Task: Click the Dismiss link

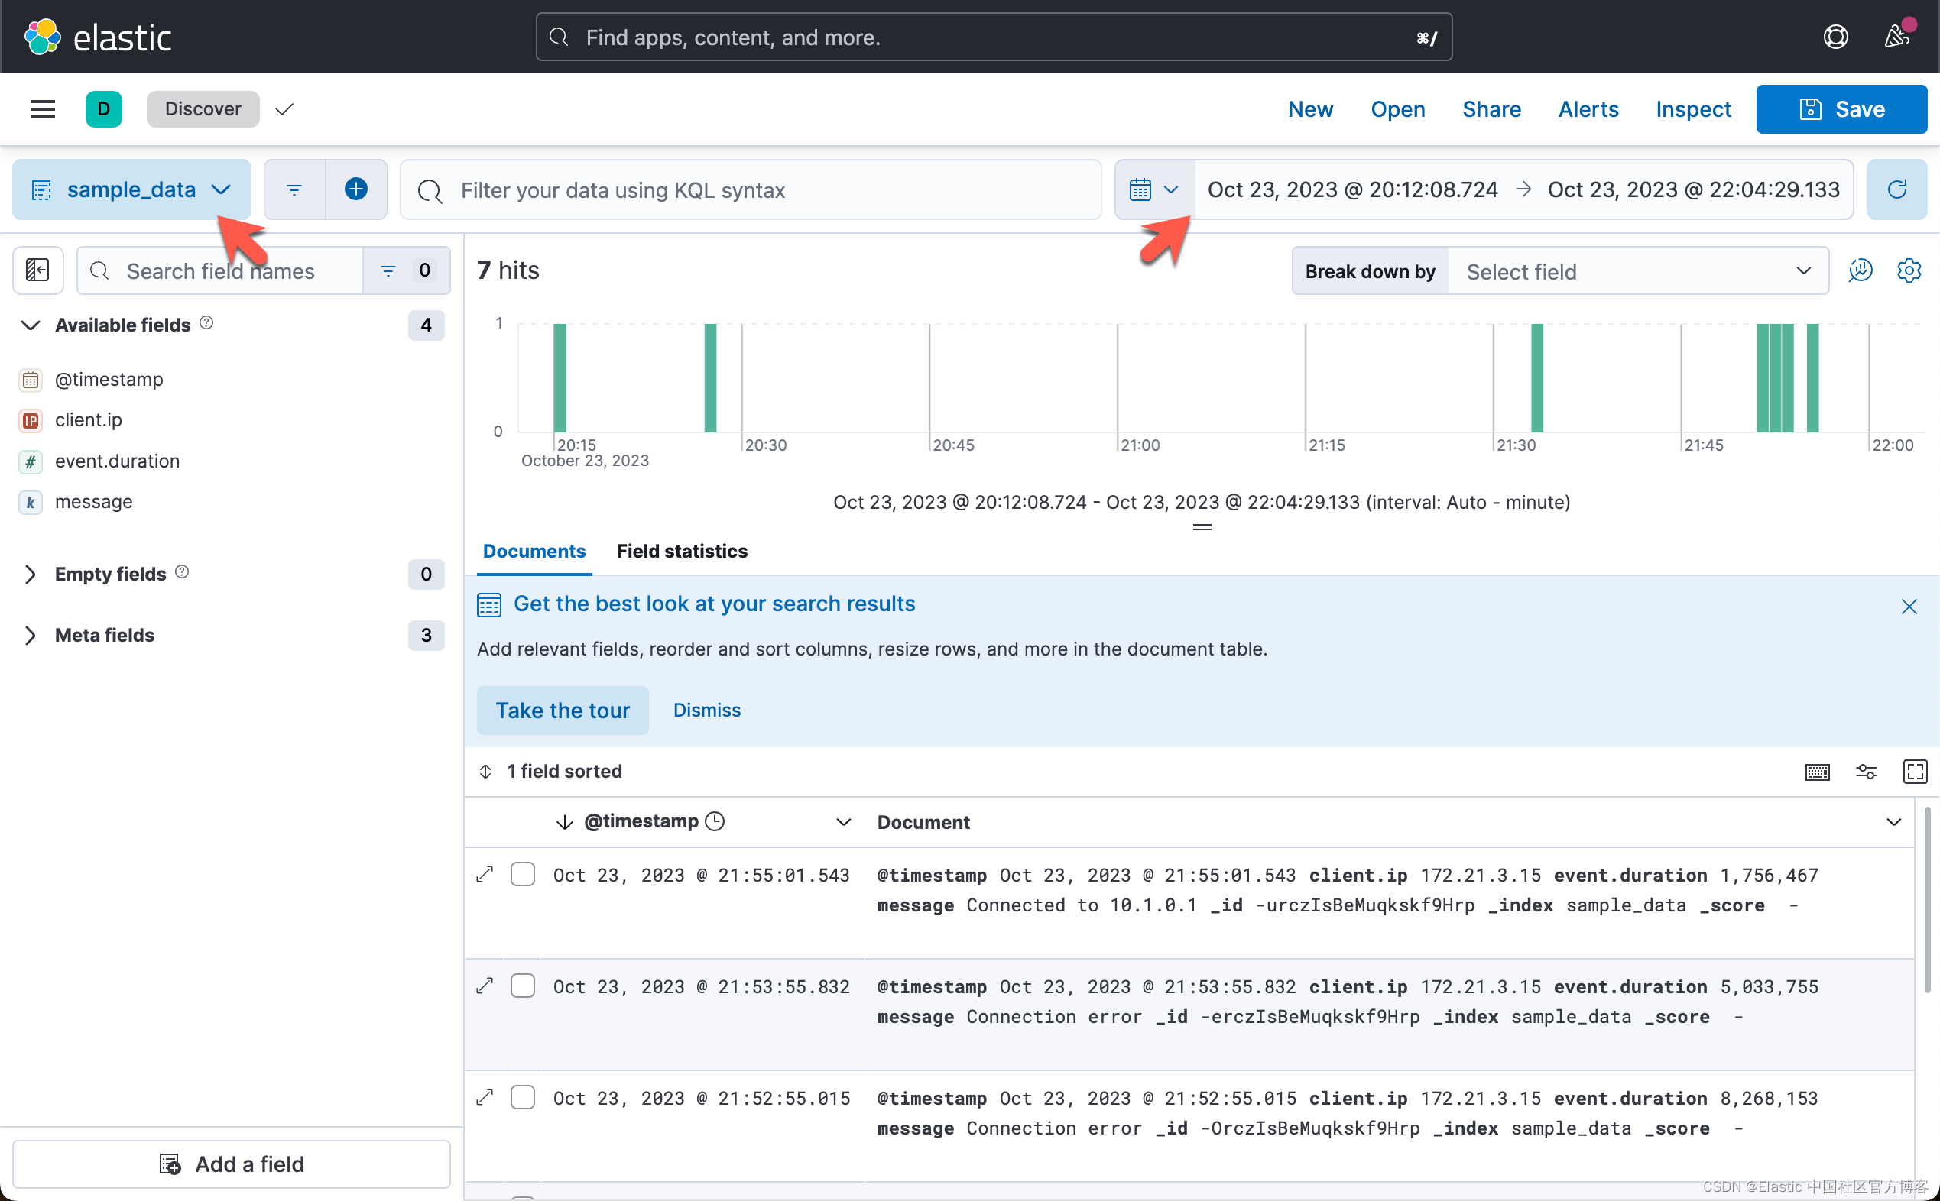Action: (706, 710)
